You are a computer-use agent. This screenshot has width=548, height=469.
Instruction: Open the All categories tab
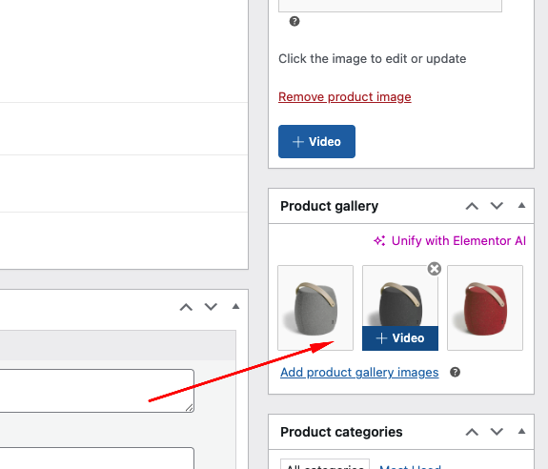coord(325,465)
